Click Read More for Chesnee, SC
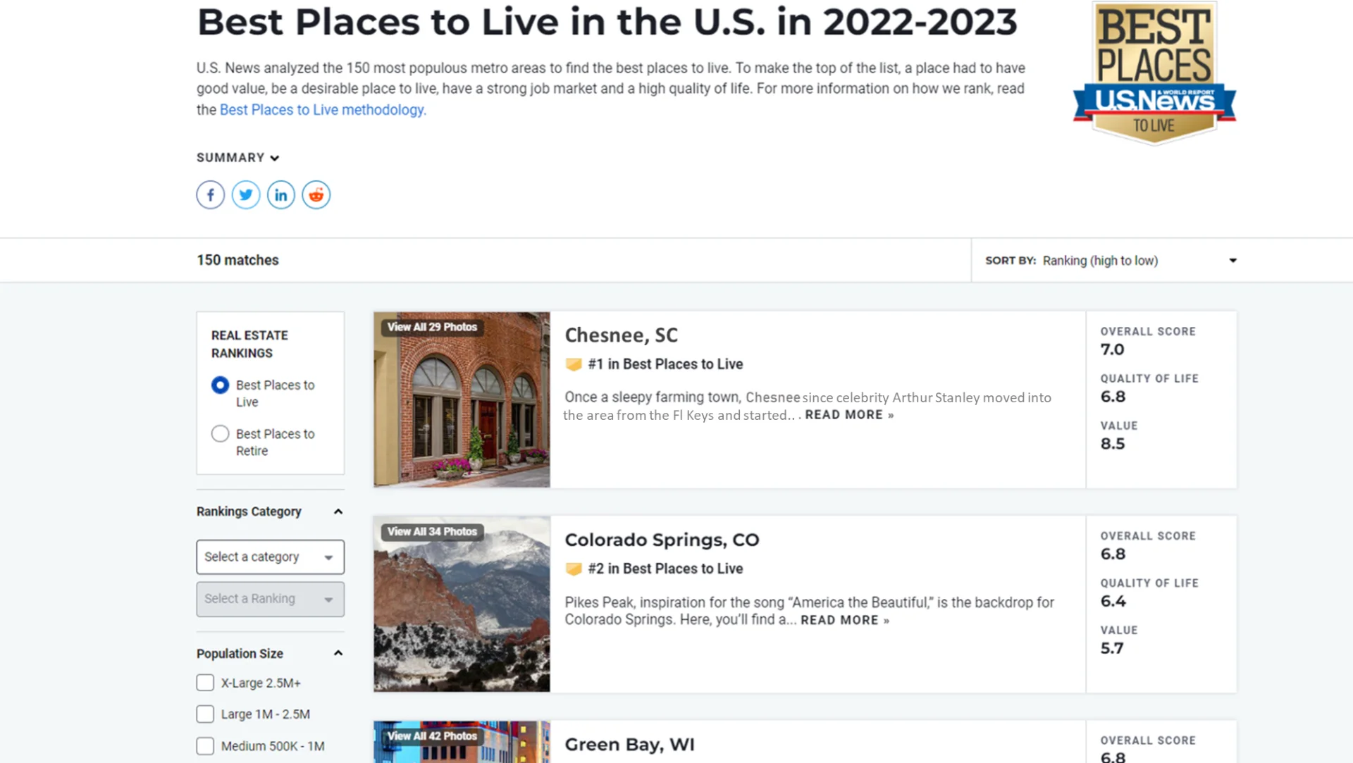Image resolution: width=1353 pixels, height=763 pixels. [x=848, y=415]
